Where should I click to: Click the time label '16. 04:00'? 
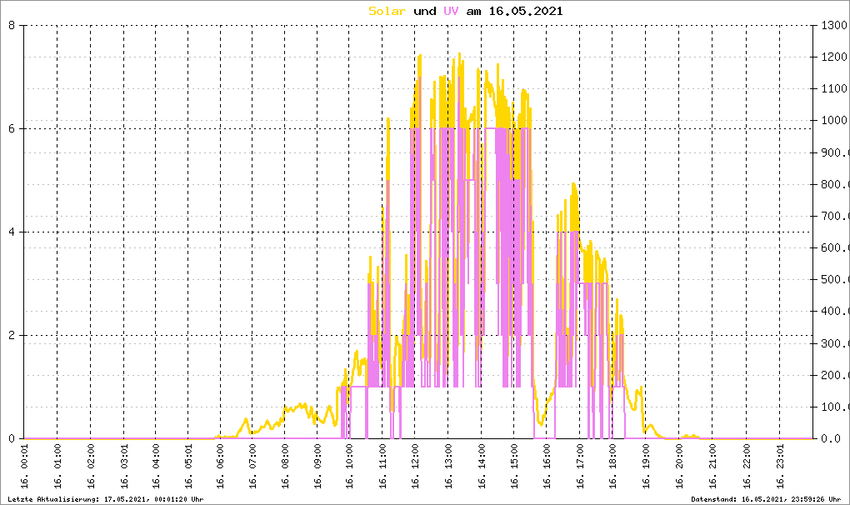pos(156,467)
